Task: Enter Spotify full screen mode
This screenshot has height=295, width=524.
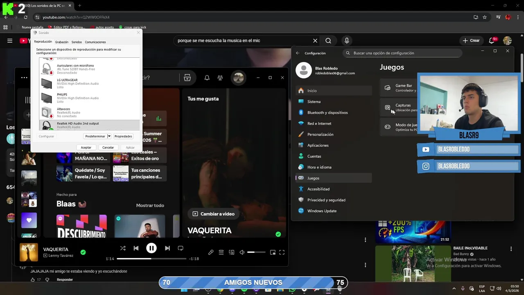Action: coord(282,252)
